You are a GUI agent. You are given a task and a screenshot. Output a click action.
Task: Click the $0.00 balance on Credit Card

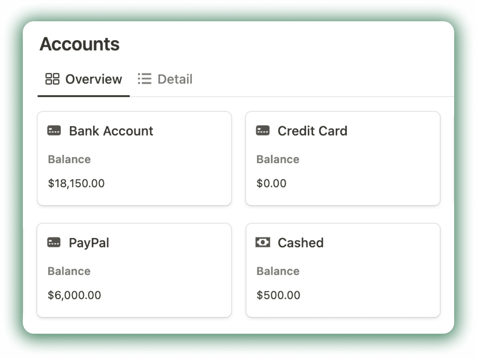click(272, 183)
